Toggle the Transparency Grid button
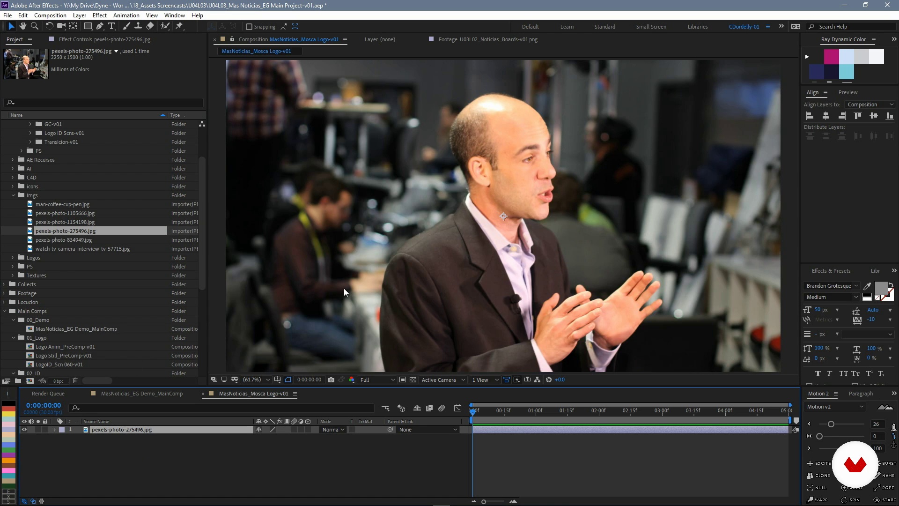 [413, 379]
